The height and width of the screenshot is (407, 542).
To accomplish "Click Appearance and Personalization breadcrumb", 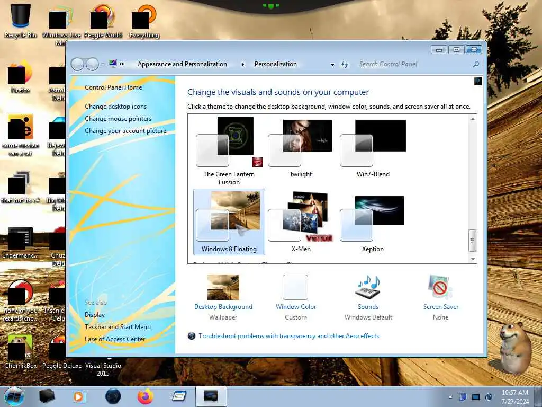I will tap(182, 64).
